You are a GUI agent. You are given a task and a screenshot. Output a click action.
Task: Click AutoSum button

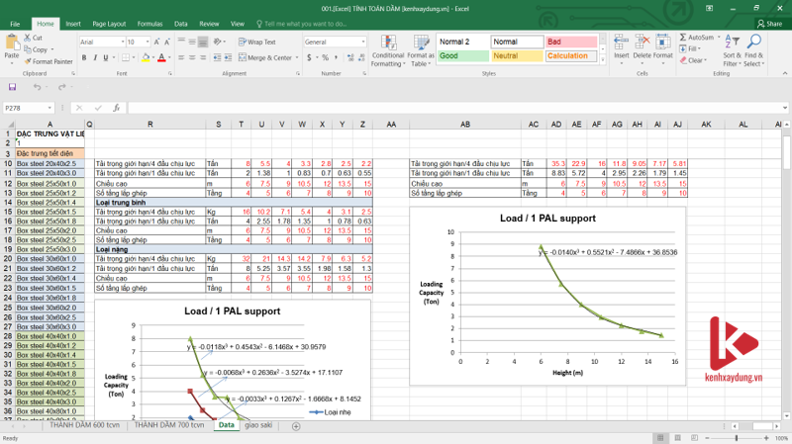pos(698,37)
